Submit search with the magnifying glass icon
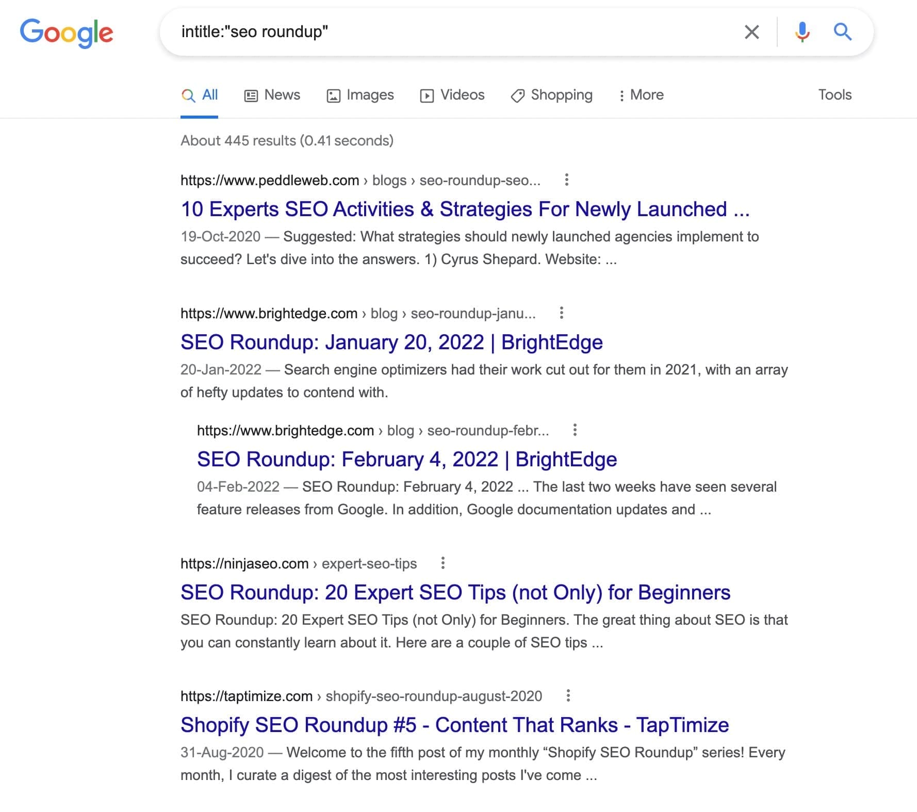917x812 pixels. pyautogui.click(x=842, y=32)
